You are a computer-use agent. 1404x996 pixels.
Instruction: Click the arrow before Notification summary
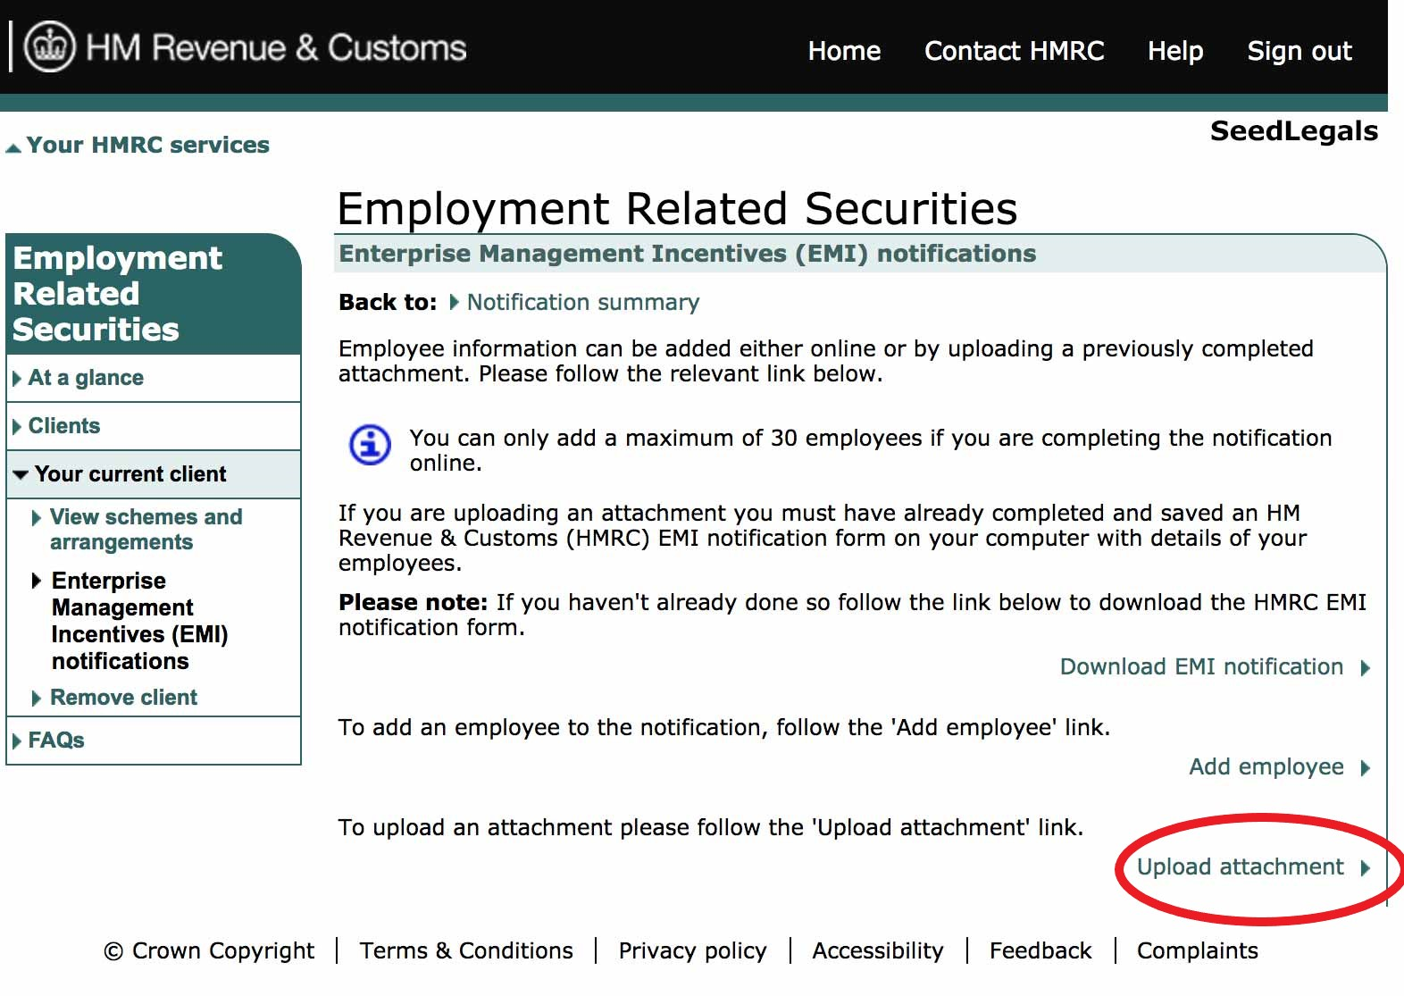[454, 303]
